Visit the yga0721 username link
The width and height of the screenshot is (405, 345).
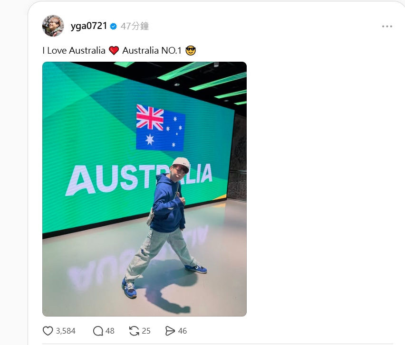(89, 26)
